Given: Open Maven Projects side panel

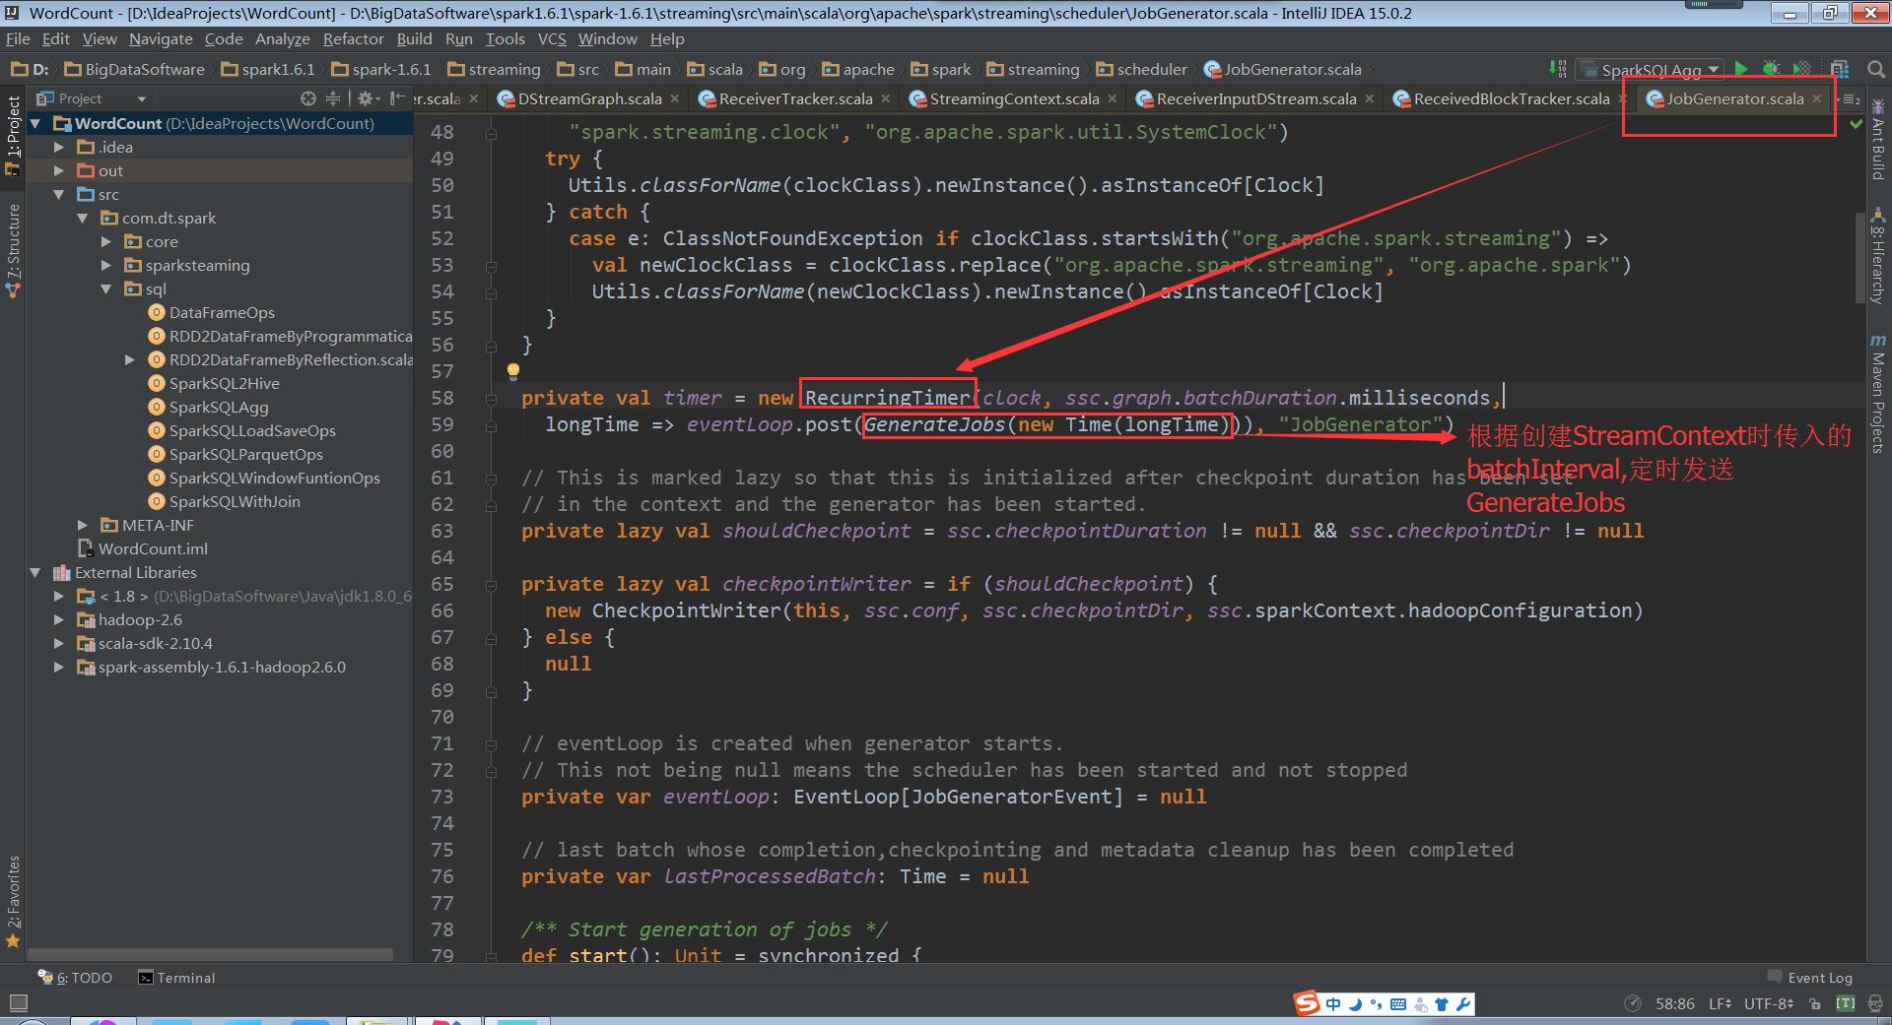Looking at the screenshot, I should [x=1878, y=394].
